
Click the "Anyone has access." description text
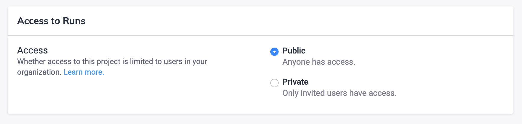(319, 62)
